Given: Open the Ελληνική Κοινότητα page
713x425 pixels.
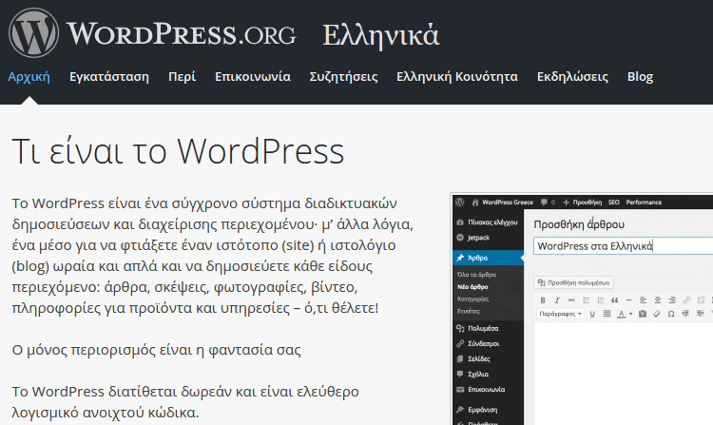Looking at the screenshot, I should point(457,76).
